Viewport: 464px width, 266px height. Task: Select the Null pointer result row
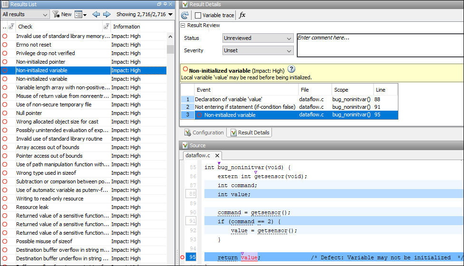point(29,113)
